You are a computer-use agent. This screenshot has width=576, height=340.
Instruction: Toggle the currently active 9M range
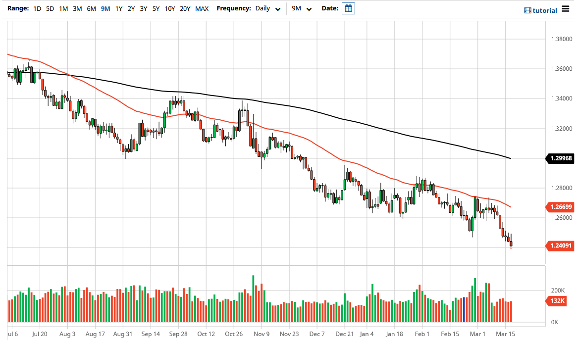coord(105,8)
